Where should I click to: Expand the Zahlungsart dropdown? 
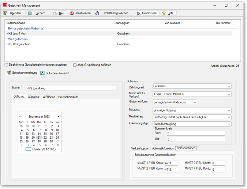tap(229, 87)
